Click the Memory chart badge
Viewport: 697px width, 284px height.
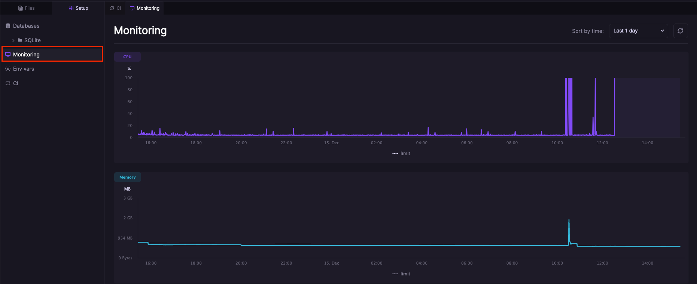coord(127,177)
